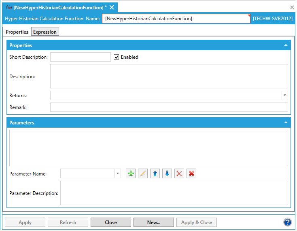Toggle the Enabled checkbox

[117, 57]
